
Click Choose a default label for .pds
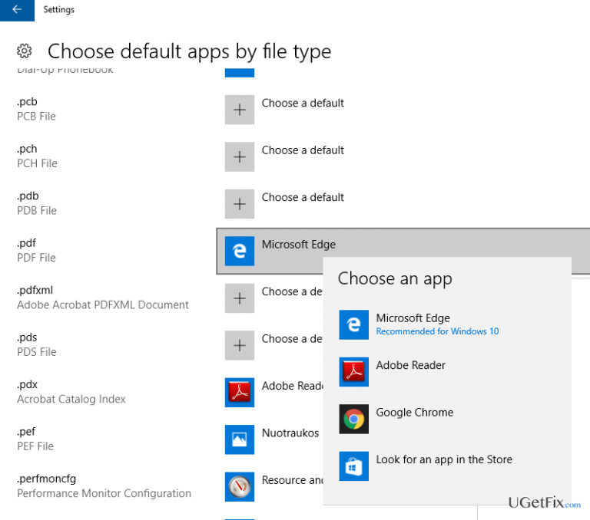[292, 339]
